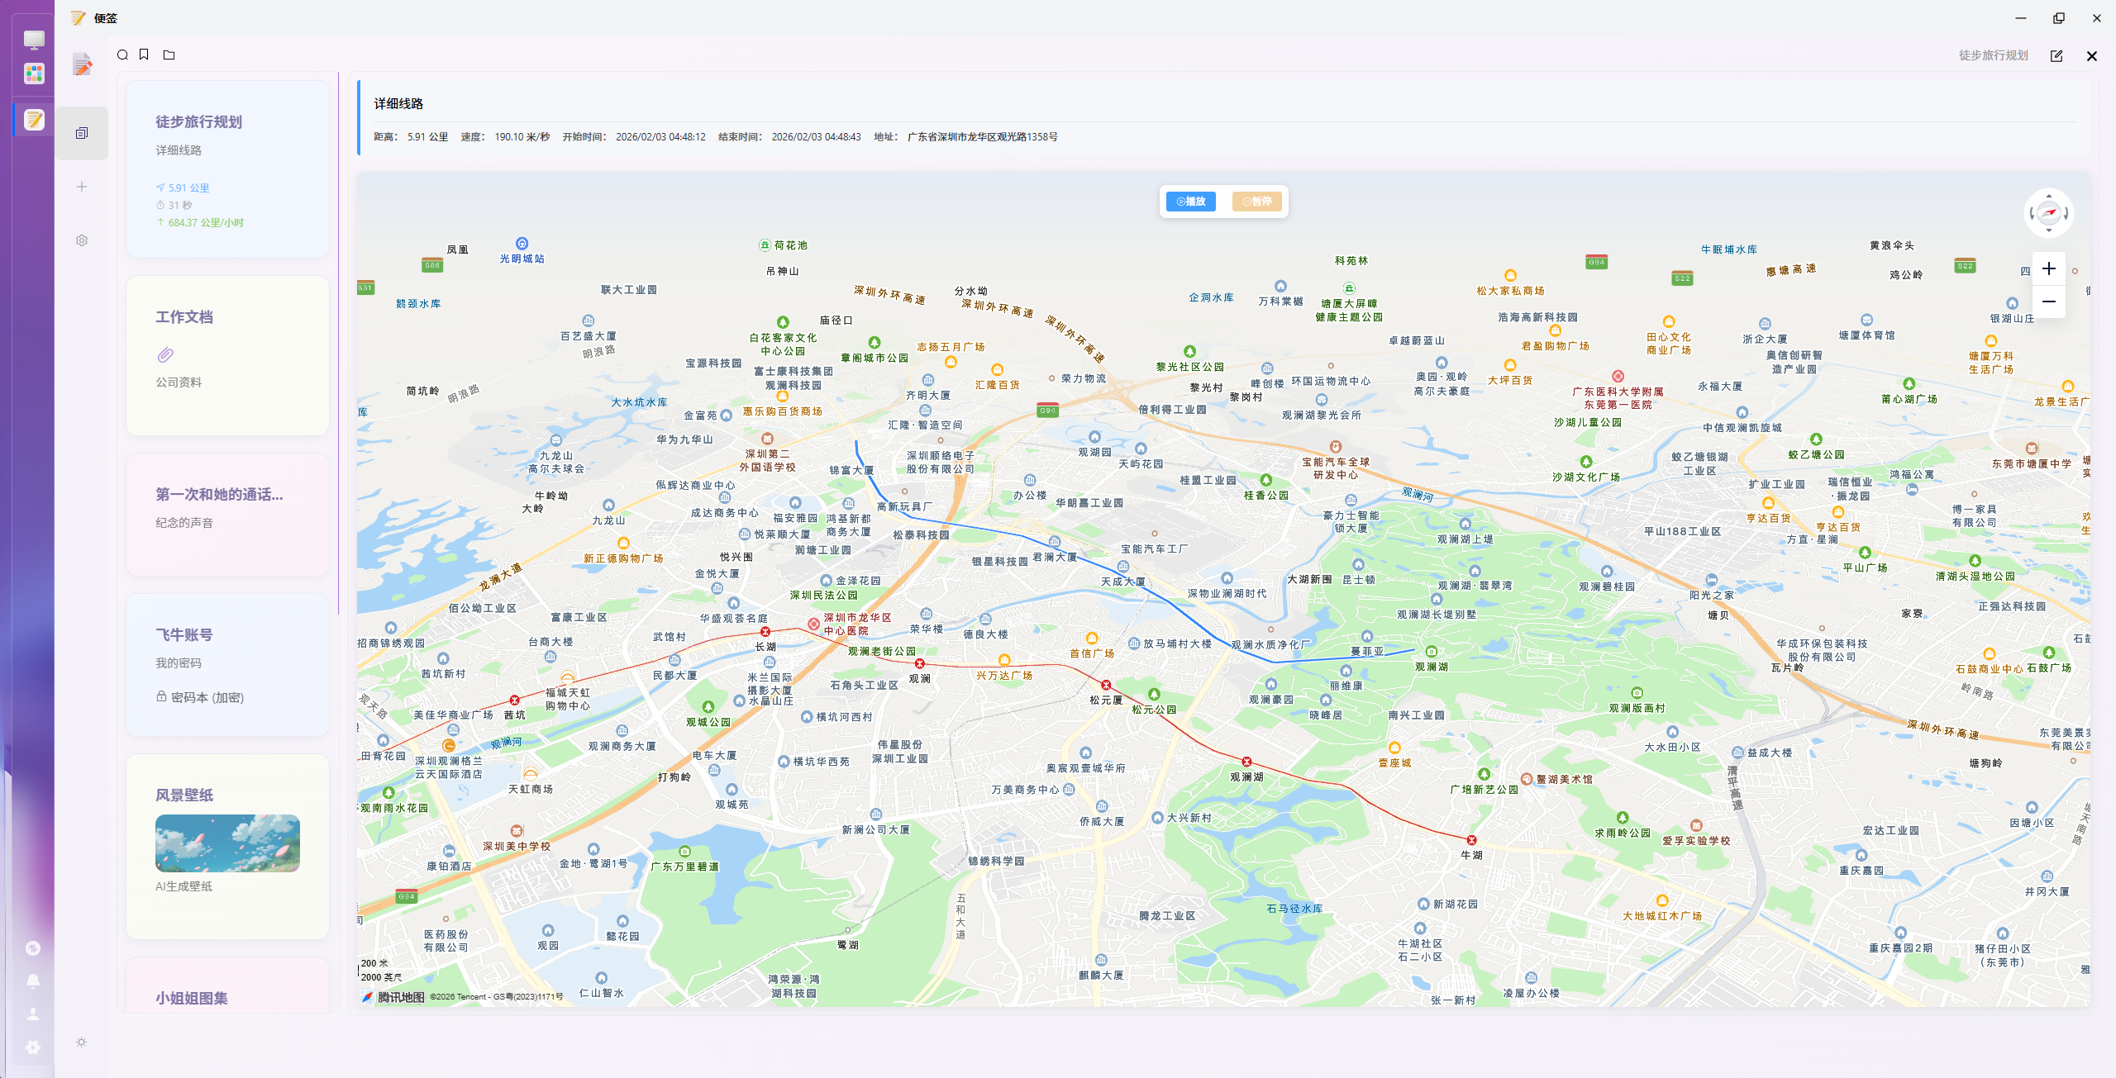Zoom out the map with minus button
2116x1078 pixels.
pos(2048,302)
